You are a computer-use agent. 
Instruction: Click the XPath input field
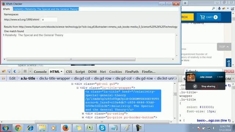[95, 9]
